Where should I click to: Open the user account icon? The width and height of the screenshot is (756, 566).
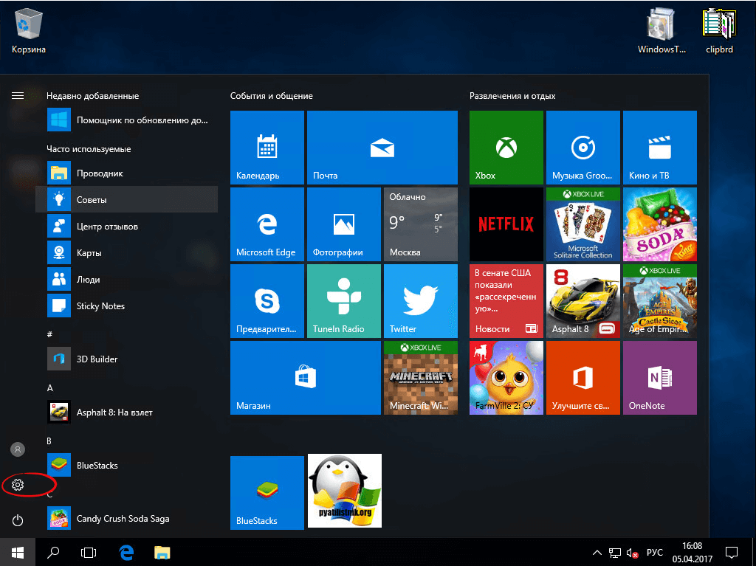[x=18, y=449]
